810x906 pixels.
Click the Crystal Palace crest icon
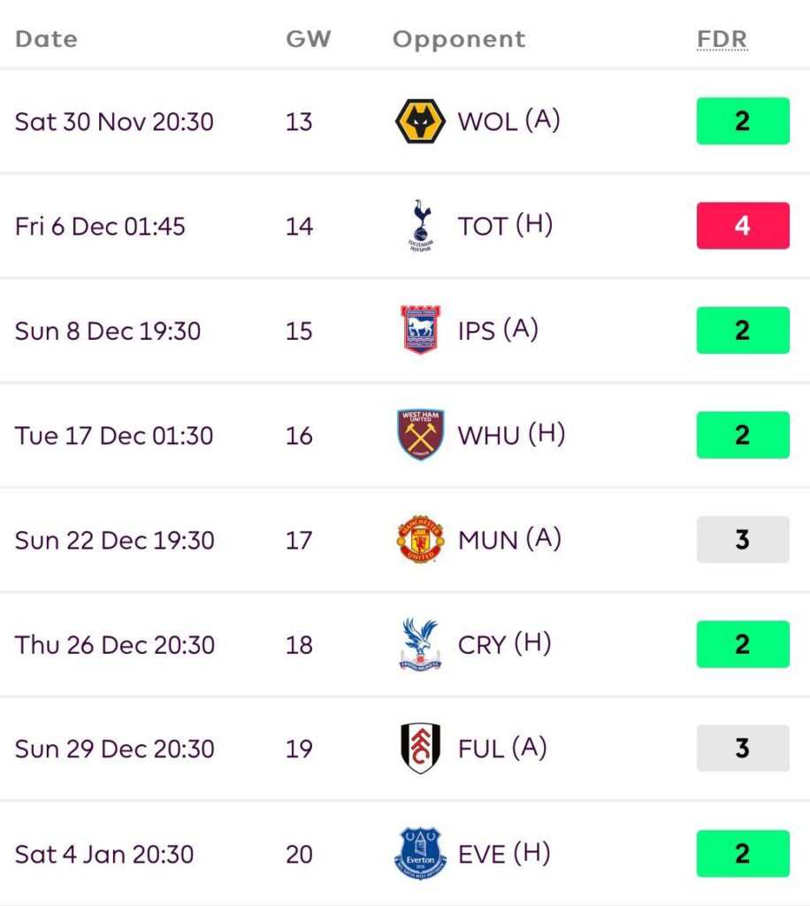[420, 644]
